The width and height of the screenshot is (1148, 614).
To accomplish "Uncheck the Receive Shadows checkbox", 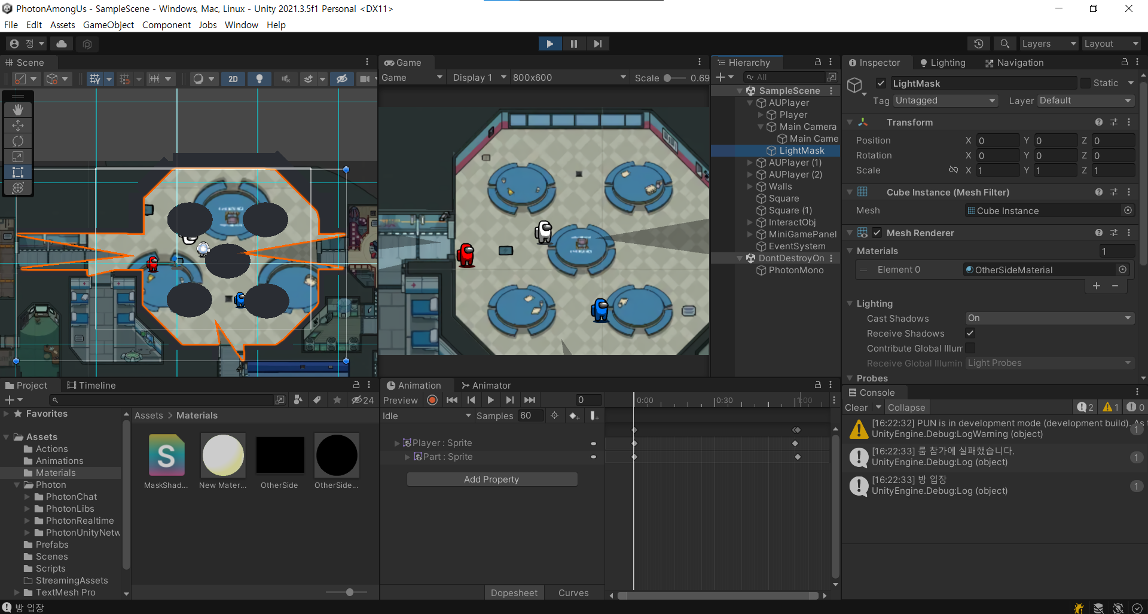I will (970, 333).
